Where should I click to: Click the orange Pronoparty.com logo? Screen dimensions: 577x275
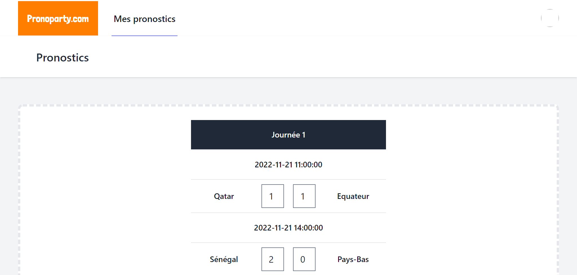click(58, 18)
